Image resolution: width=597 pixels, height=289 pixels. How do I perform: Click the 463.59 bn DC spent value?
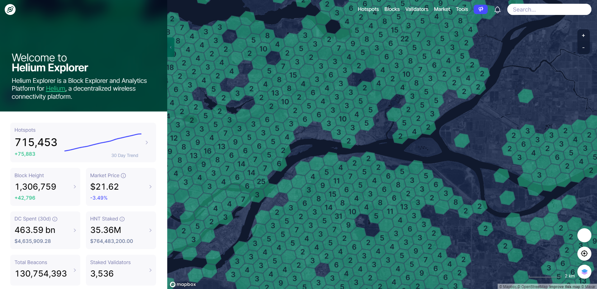click(35, 230)
